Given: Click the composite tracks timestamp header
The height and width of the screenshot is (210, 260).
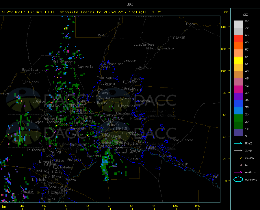Looking at the screenshot, I should click(x=81, y=12).
